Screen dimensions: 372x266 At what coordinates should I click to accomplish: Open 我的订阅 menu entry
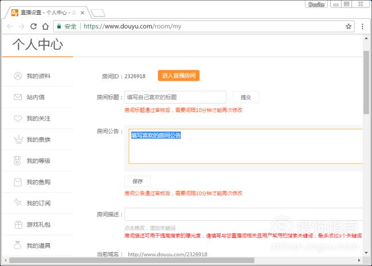(38, 203)
